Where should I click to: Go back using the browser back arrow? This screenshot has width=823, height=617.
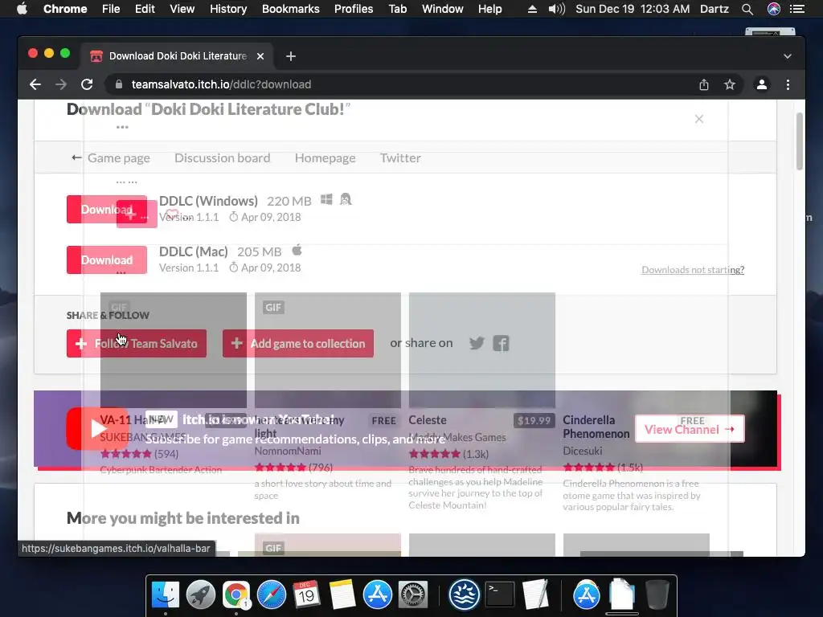tap(35, 84)
